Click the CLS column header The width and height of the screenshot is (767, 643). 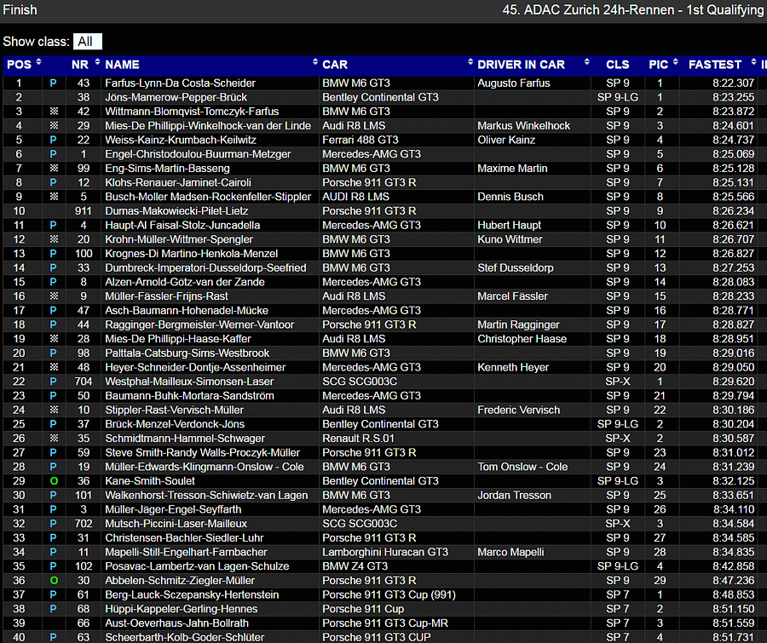click(617, 65)
